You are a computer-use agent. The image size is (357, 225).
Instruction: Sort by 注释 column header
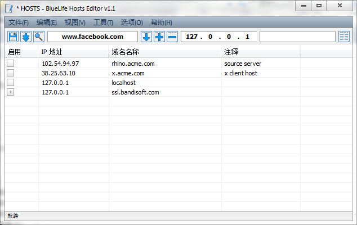click(261, 52)
